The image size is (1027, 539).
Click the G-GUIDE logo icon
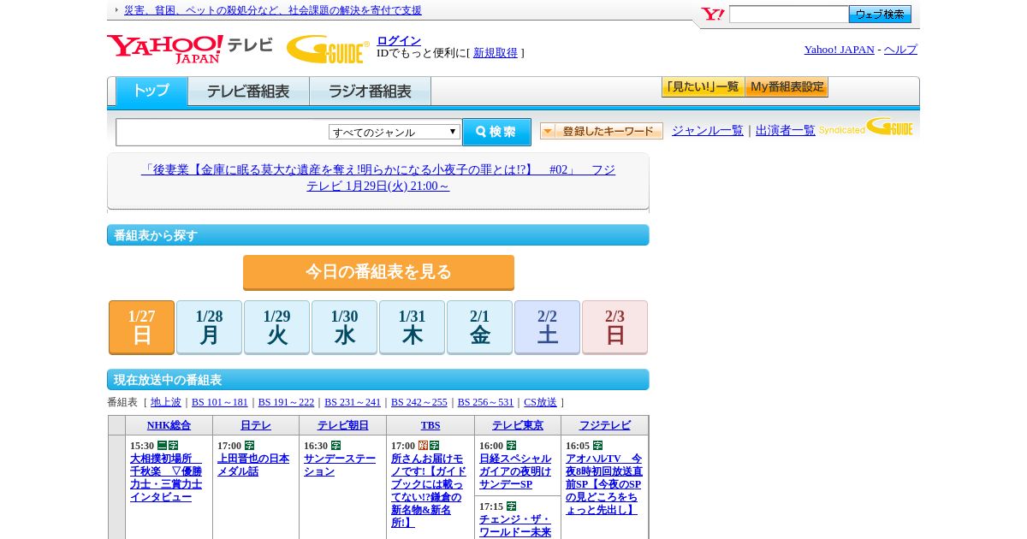coord(327,49)
